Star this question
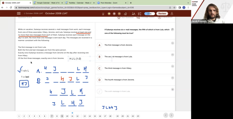Screen dimensions: 233x119 coord(119,17)
